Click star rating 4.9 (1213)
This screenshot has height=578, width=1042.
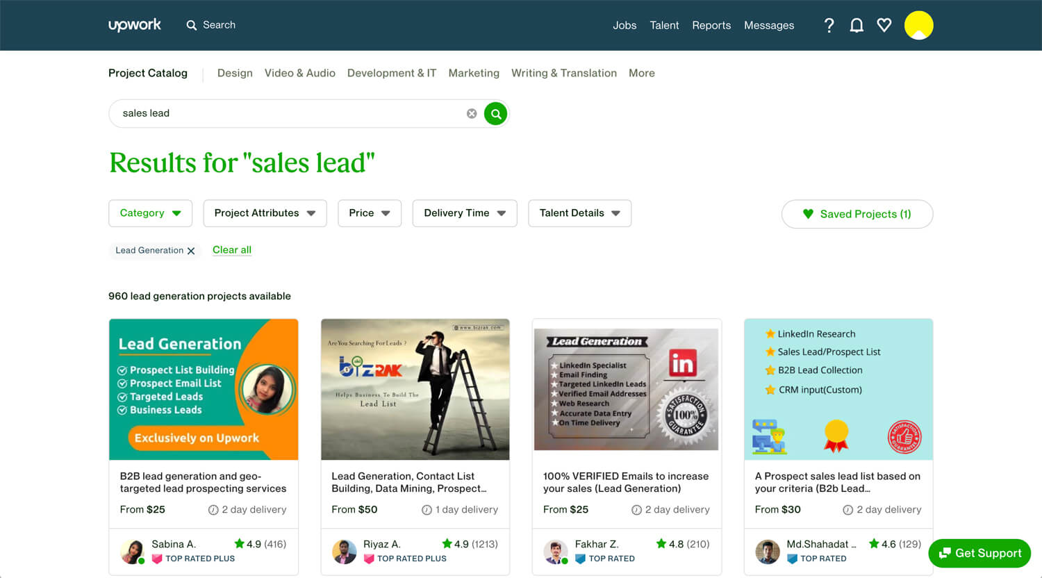[x=470, y=544]
